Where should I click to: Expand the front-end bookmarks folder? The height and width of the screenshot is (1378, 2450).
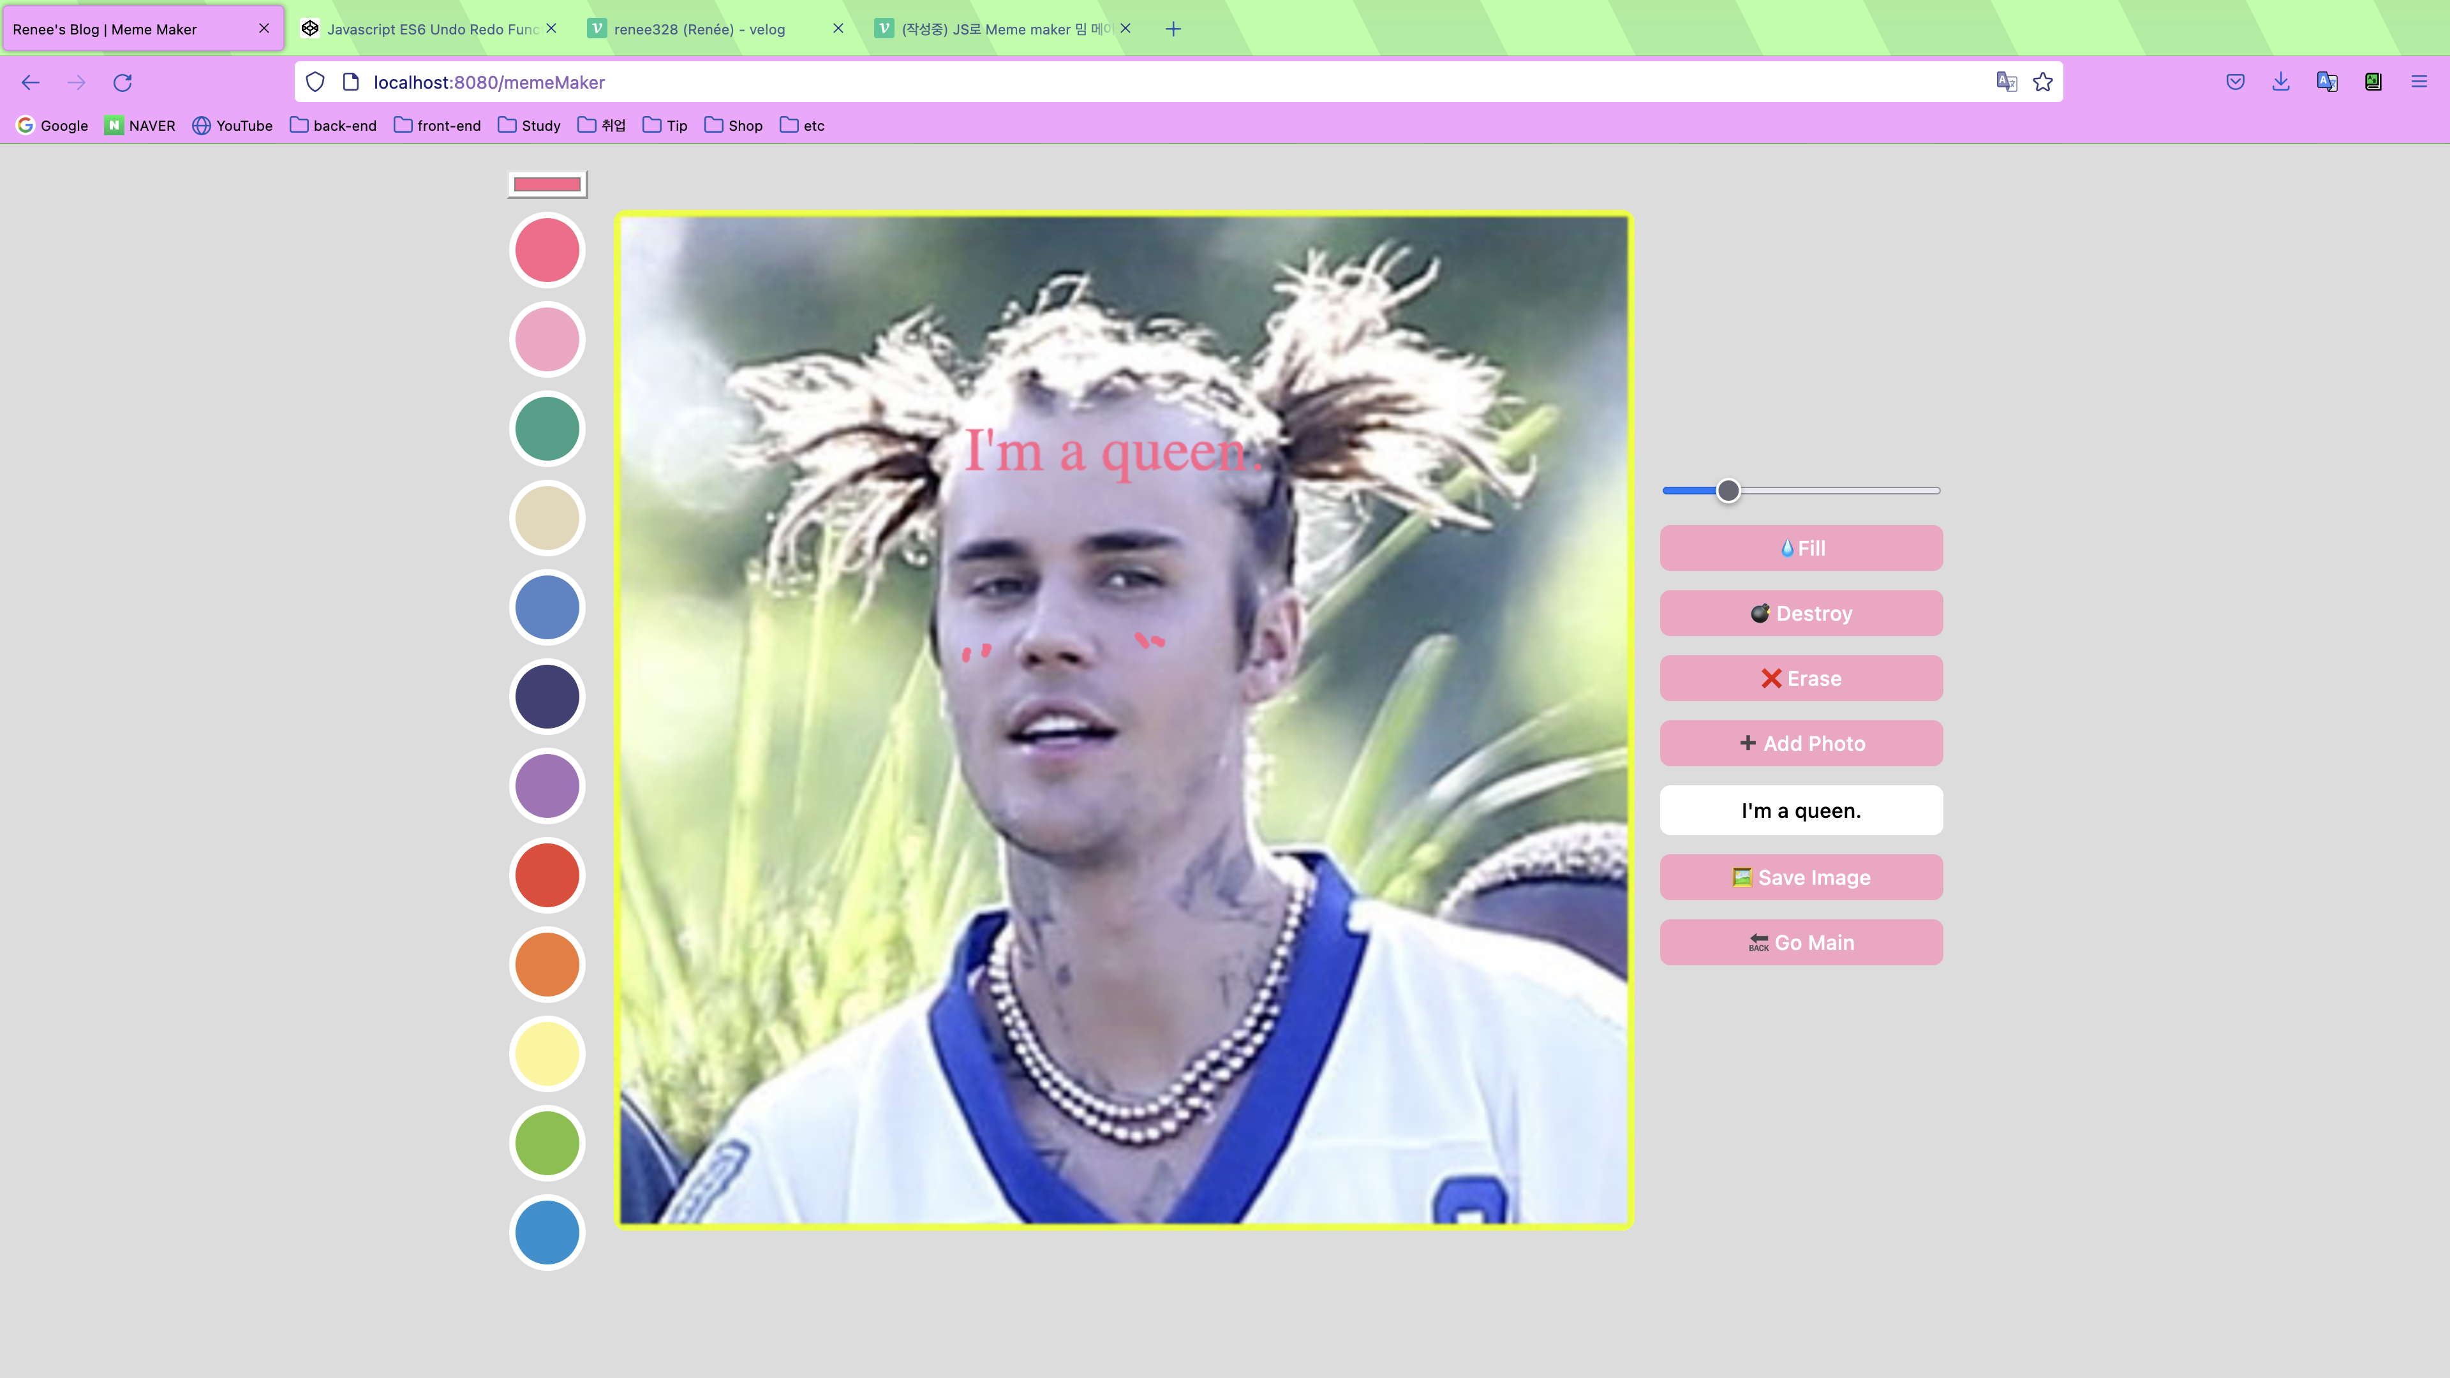(438, 126)
